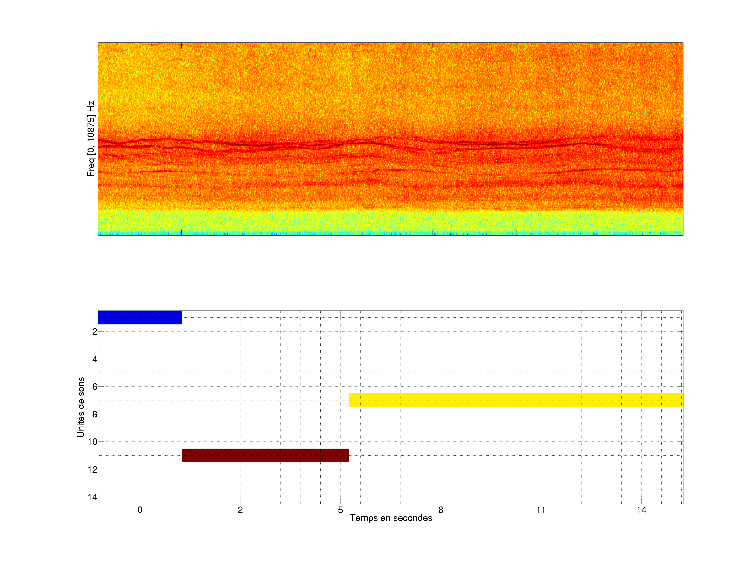This screenshot has height=566, width=755.
Task: Click the 'Temps en secondes' axis label
Action: point(391,518)
